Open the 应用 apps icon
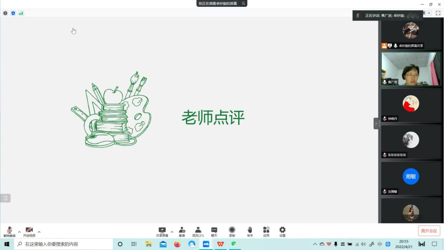Viewport: 444px width, 250px height. (266, 231)
